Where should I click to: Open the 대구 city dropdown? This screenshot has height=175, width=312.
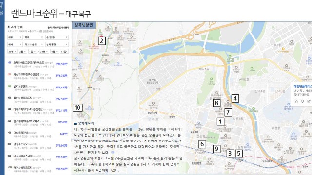point(15,37)
